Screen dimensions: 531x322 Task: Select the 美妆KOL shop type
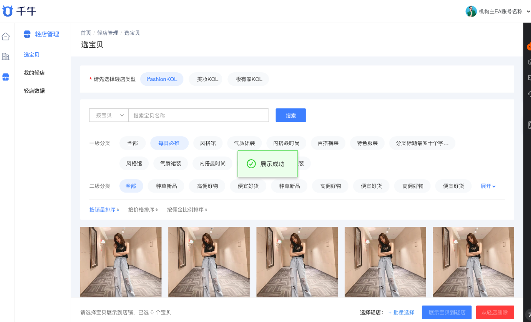(x=207, y=79)
